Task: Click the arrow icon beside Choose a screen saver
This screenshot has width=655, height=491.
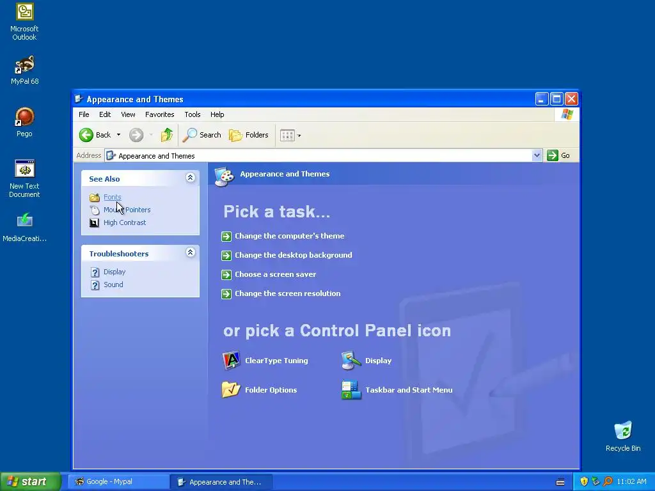Action: [226, 275]
